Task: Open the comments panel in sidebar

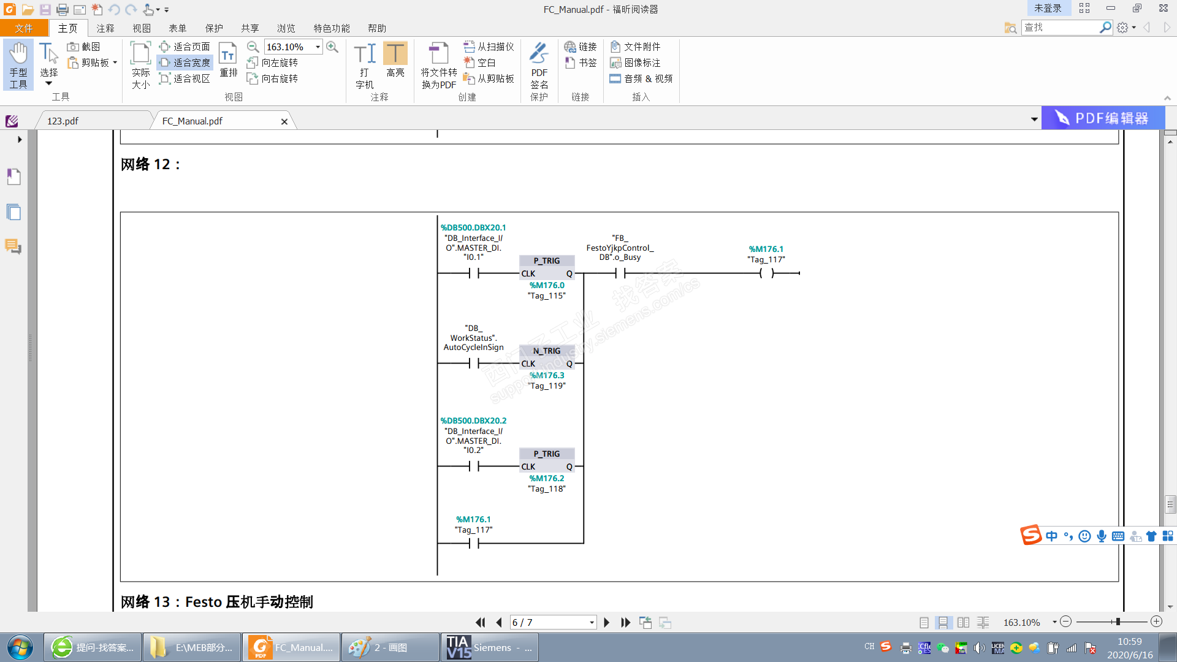Action: coord(13,246)
